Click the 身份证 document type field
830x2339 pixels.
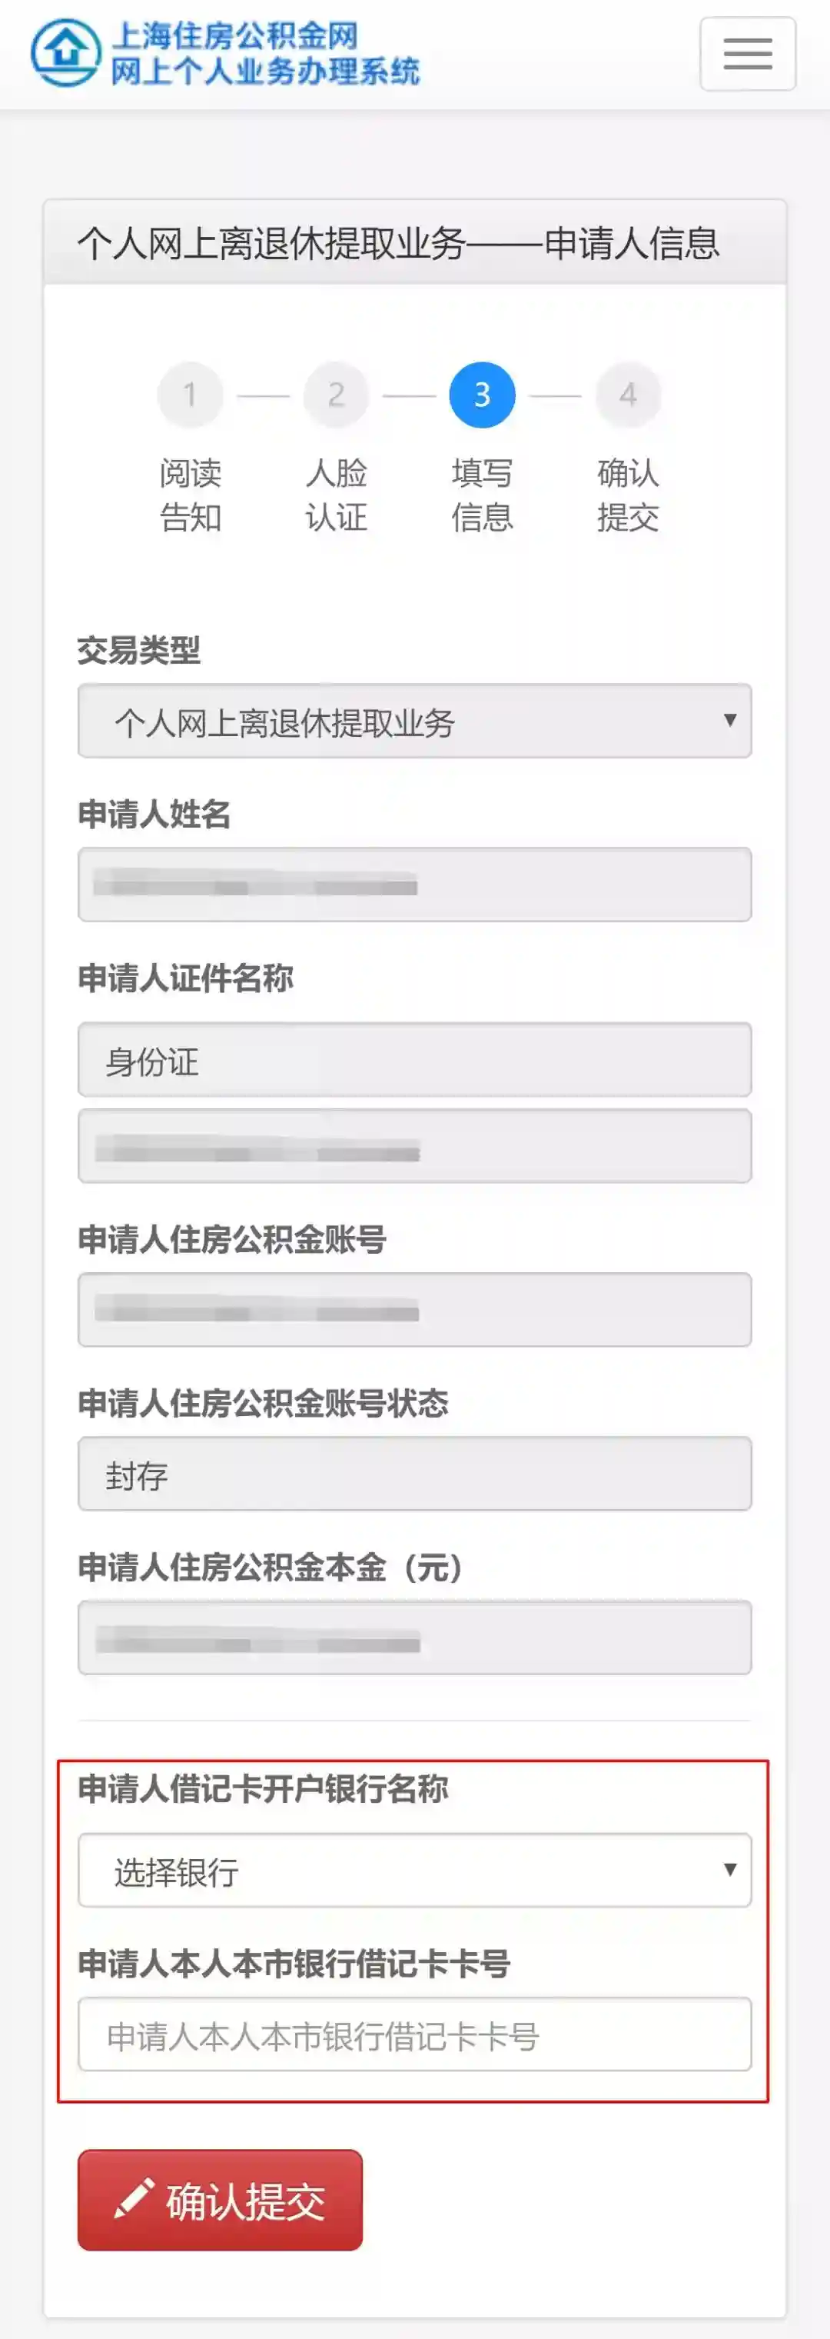(414, 1060)
